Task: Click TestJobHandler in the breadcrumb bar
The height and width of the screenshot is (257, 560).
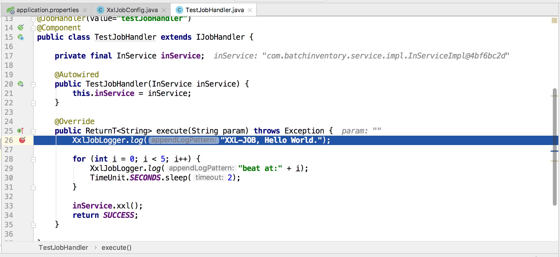Action: point(63,247)
